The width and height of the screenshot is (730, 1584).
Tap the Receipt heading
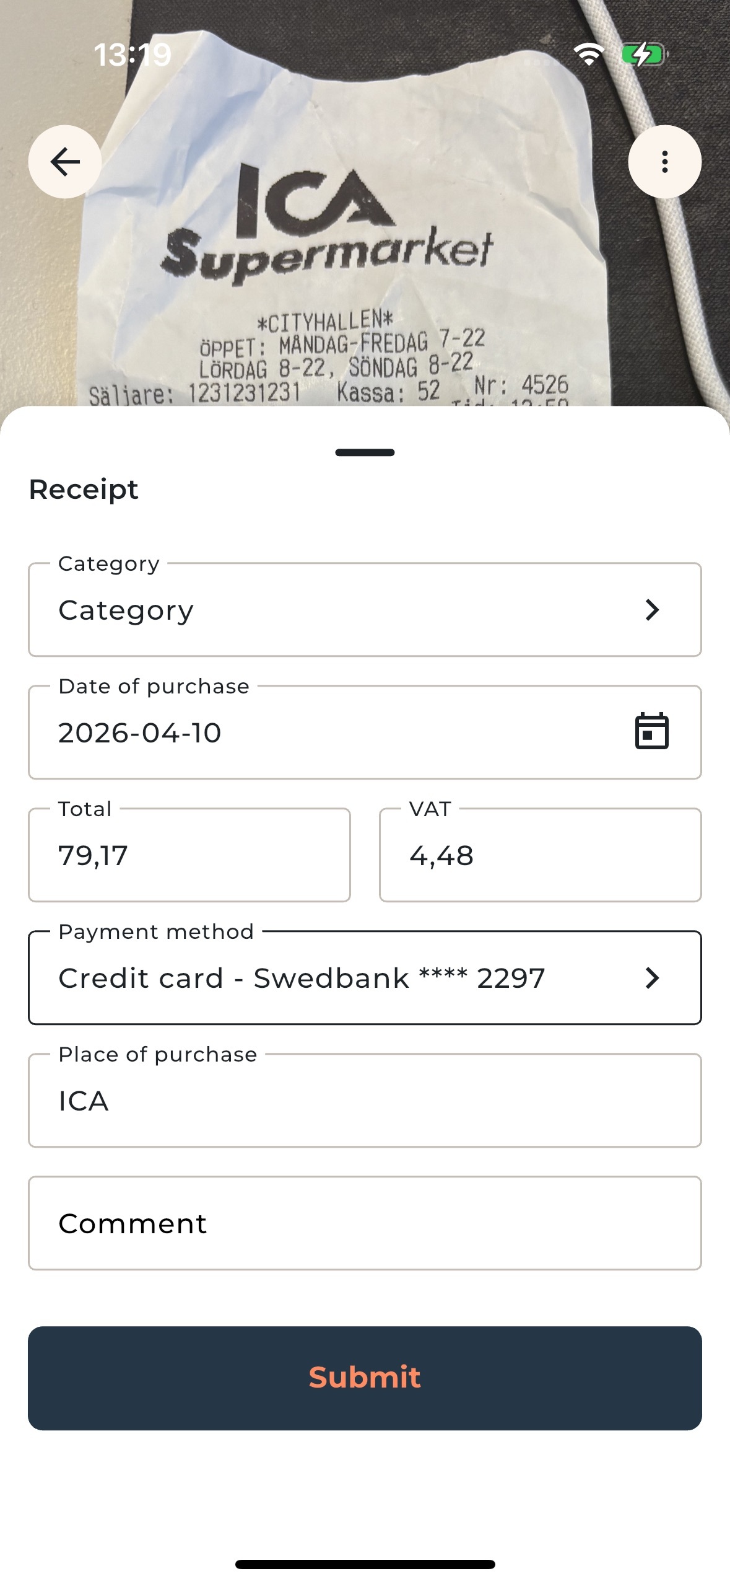point(84,490)
